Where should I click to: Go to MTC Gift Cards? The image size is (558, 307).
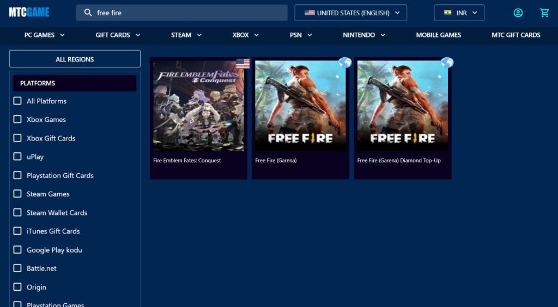(x=515, y=35)
